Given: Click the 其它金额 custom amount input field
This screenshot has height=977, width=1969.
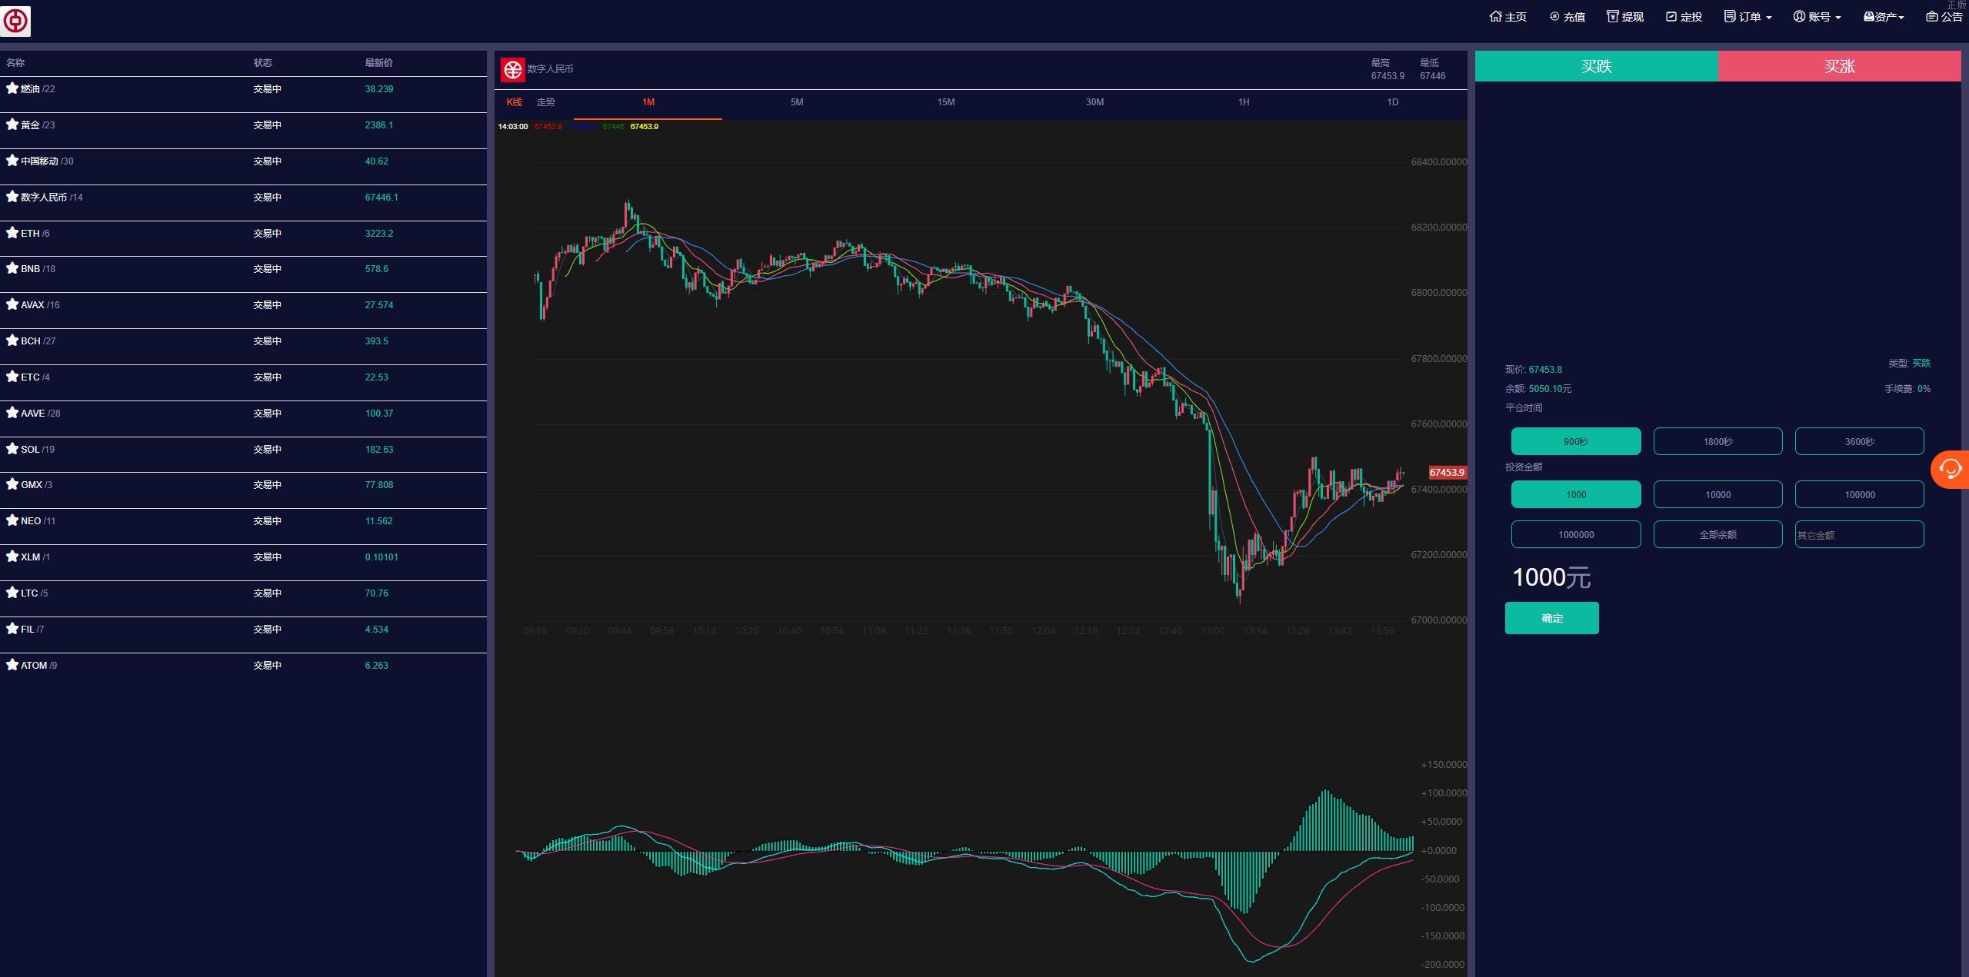Looking at the screenshot, I should pos(1859,534).
